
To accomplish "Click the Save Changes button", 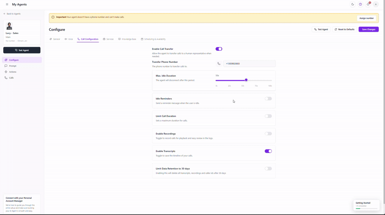I will pyautogui.click(x=368, y=29).
